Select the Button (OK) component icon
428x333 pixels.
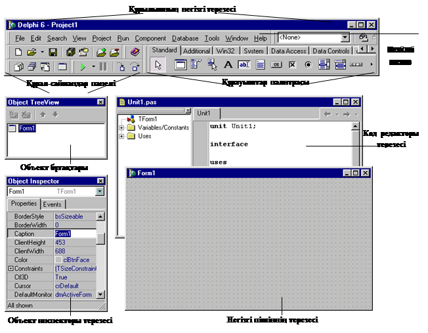tap(276, 65)
